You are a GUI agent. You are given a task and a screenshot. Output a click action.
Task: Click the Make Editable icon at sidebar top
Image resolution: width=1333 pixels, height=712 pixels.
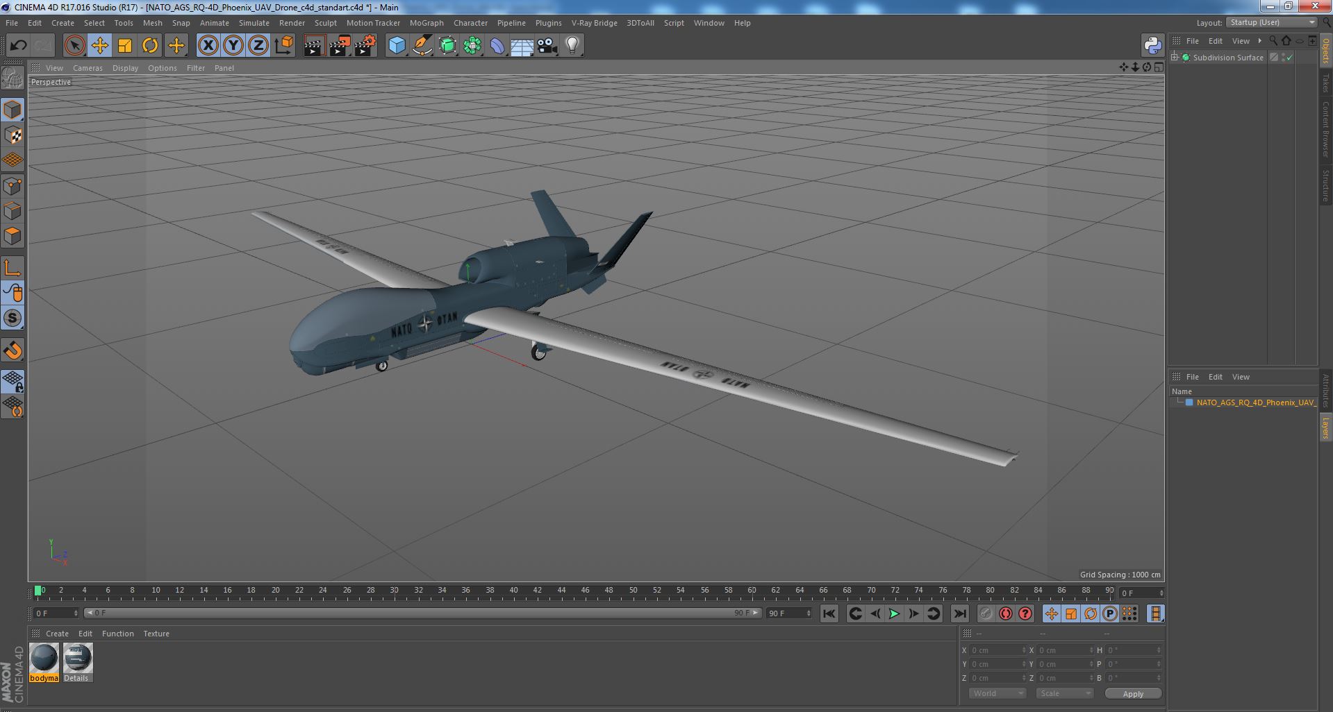[13, 78]
